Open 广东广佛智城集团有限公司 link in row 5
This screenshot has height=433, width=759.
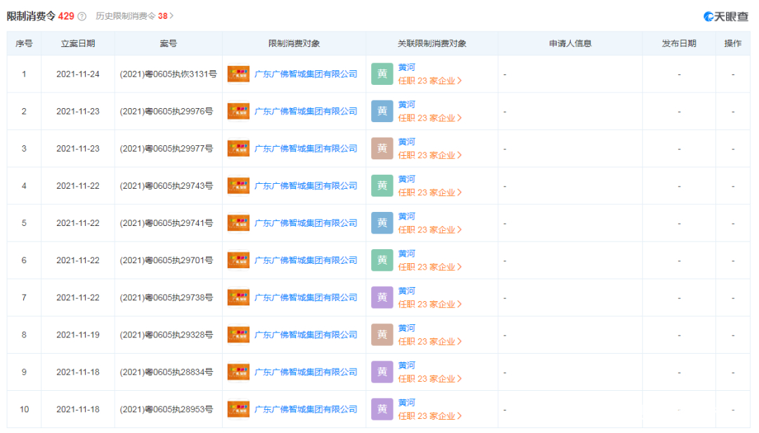pos(306,222)
